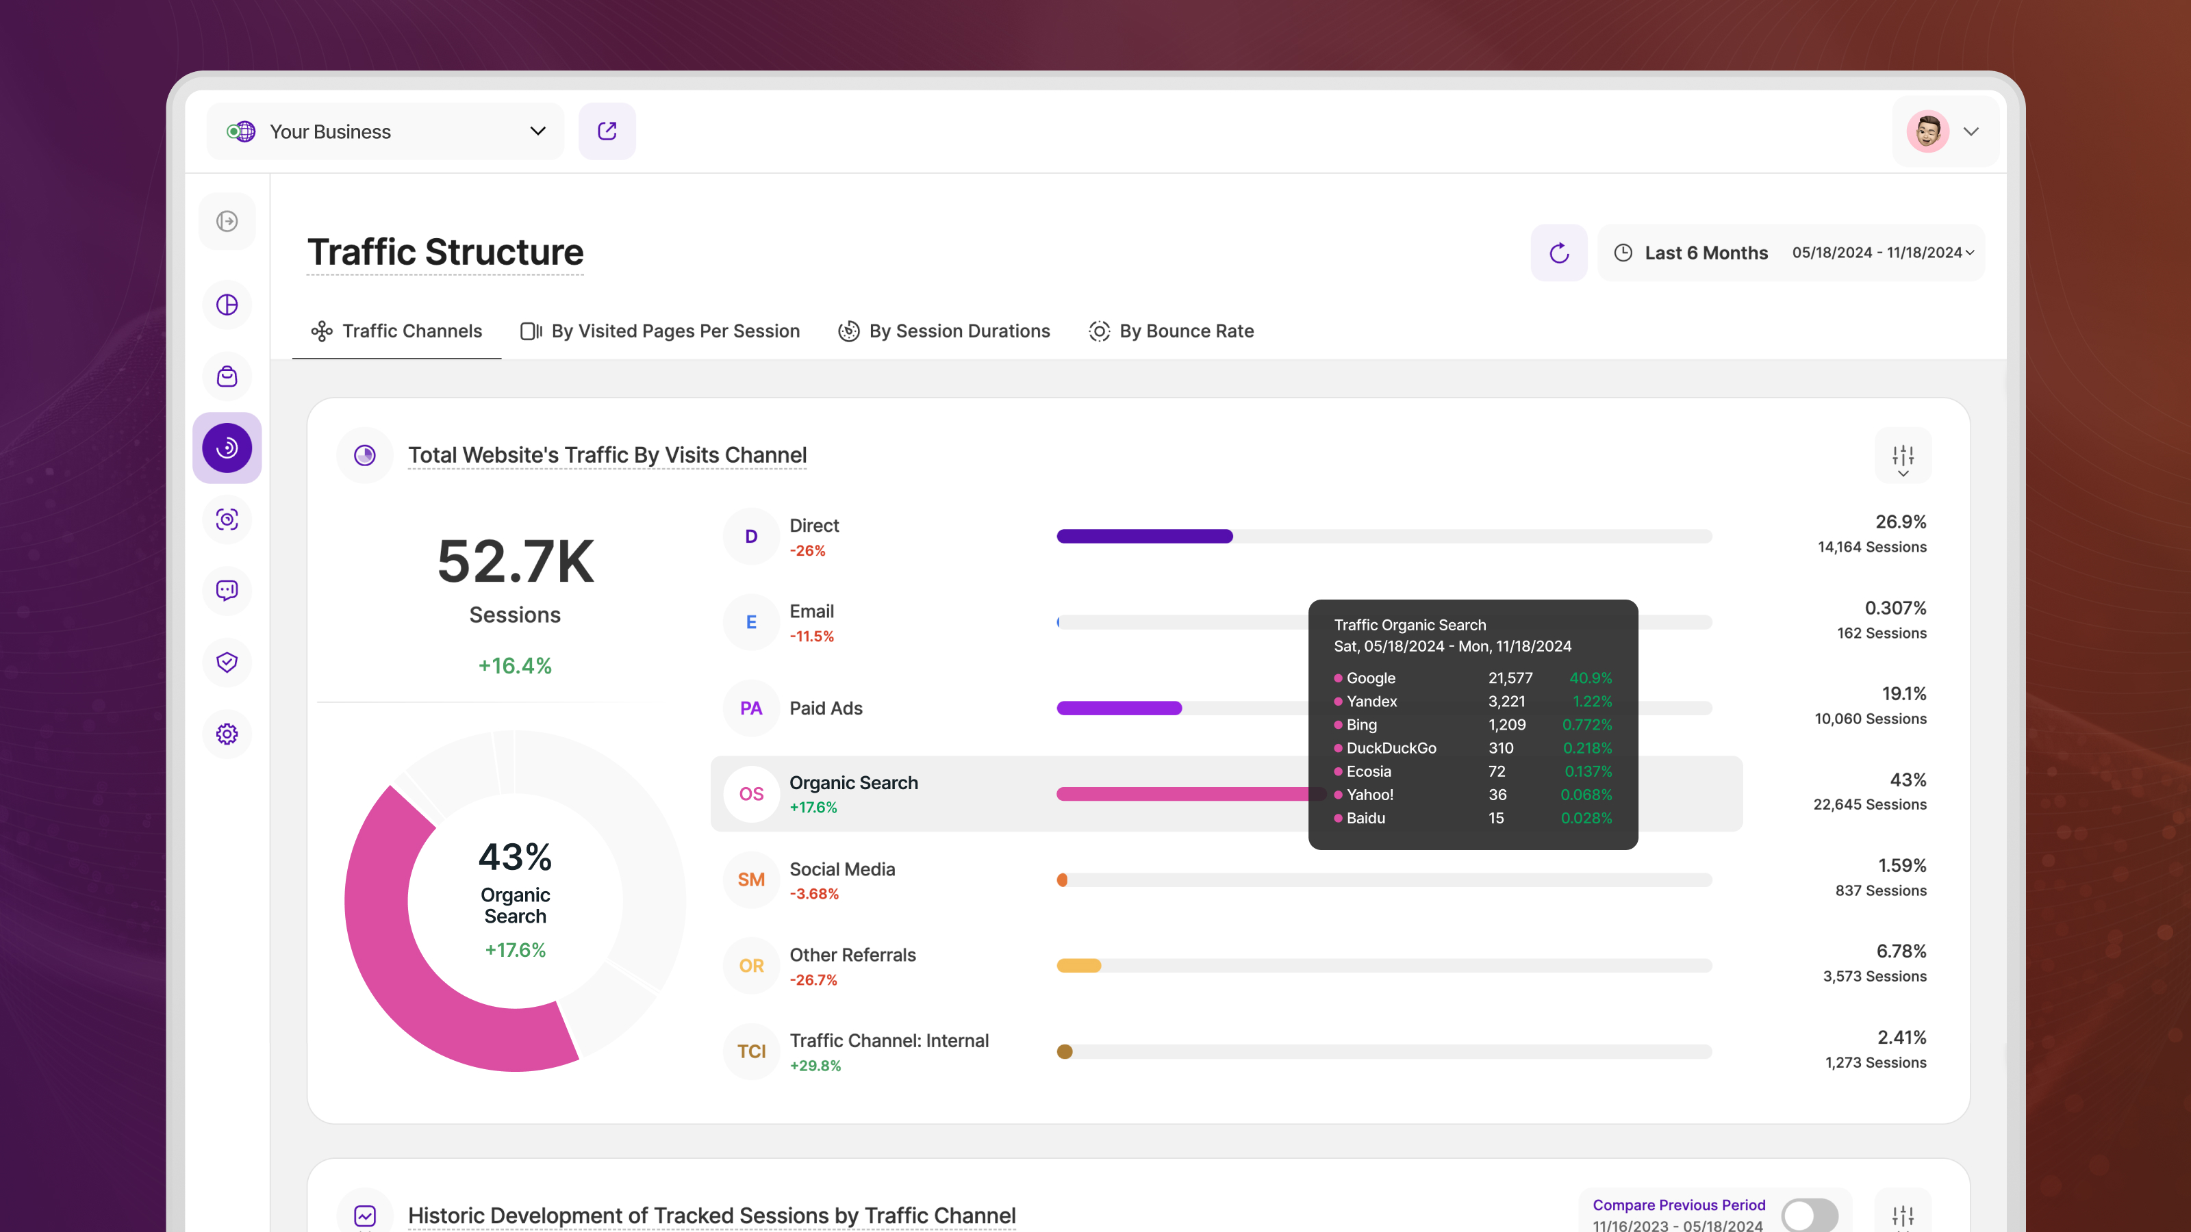
Task: Click the pie icon beside Total Website's Traffic
Action: [x=365, y=456]
